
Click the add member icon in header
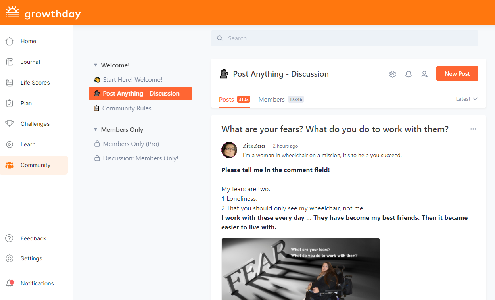click(x=424, y=74)
